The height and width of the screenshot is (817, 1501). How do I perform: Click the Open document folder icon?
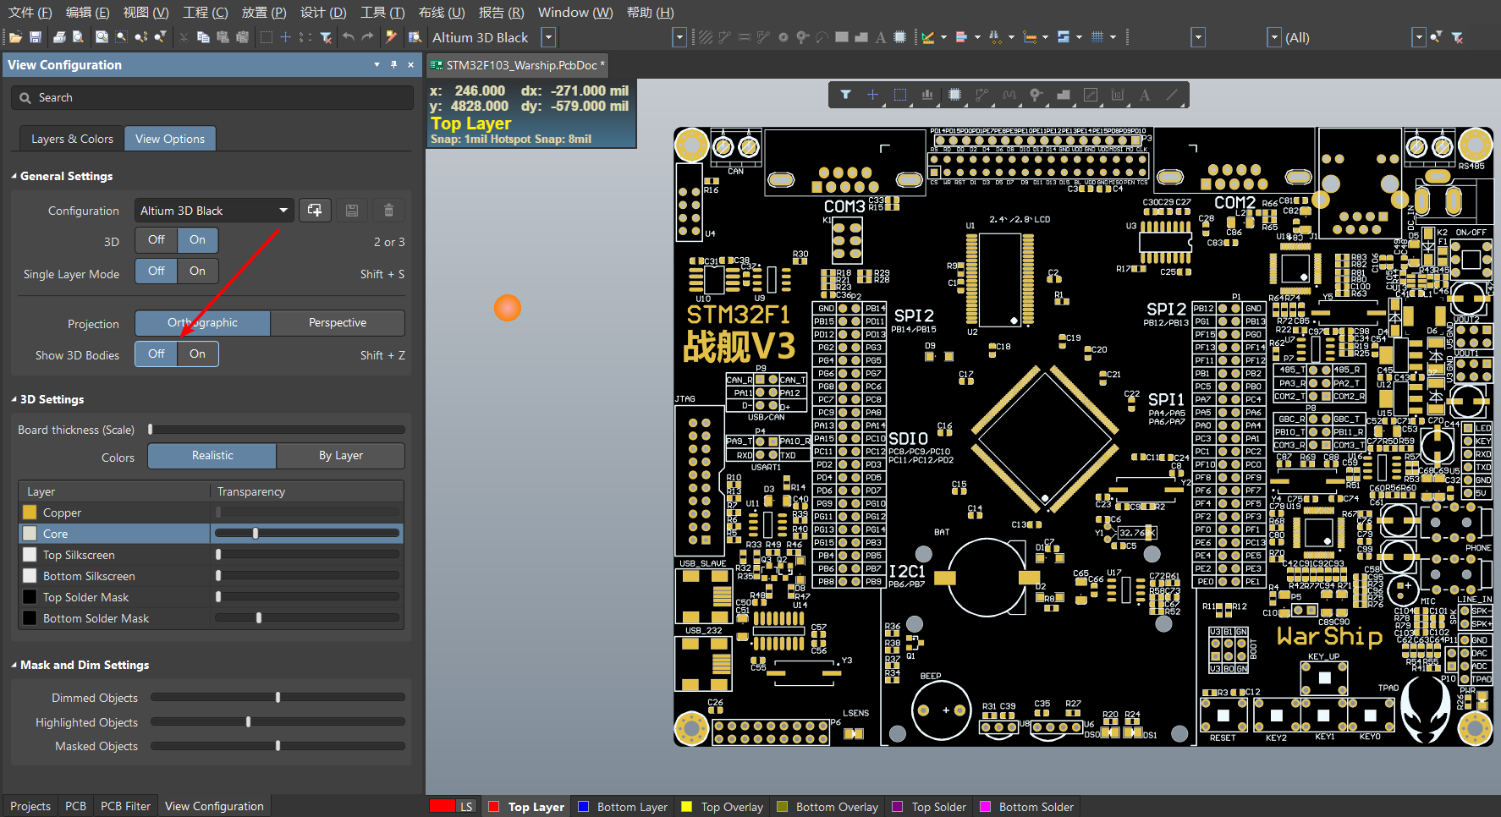pos(15,37)
